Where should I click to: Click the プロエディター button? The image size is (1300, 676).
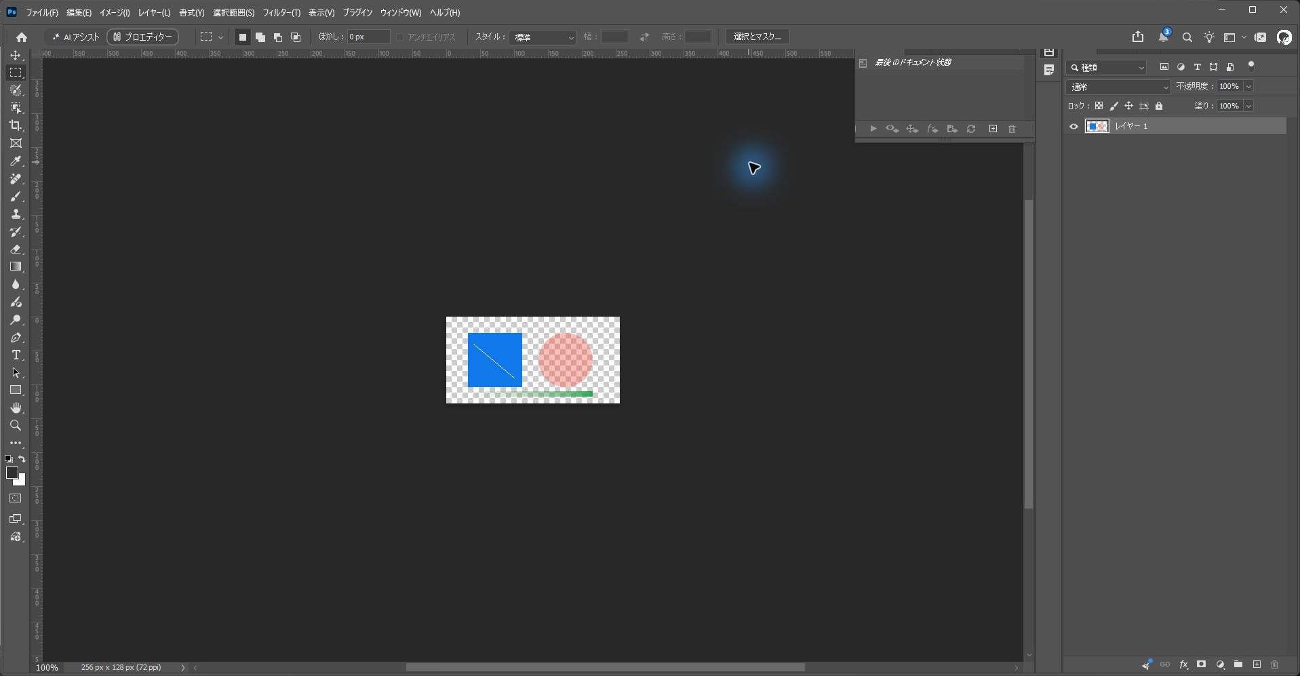coord(142,37)
